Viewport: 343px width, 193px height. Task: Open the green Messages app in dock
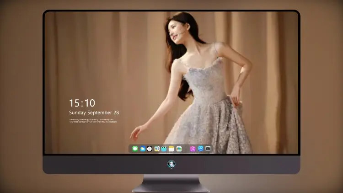pos(135,149)
